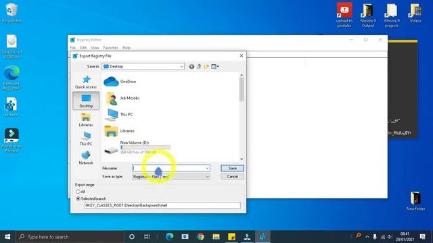
Task: Select Quick access in places bar
Action: [86, 82]
